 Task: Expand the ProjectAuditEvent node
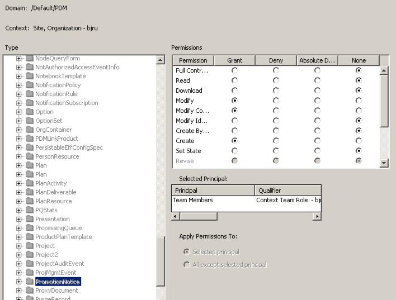click(x=18, y=264)
